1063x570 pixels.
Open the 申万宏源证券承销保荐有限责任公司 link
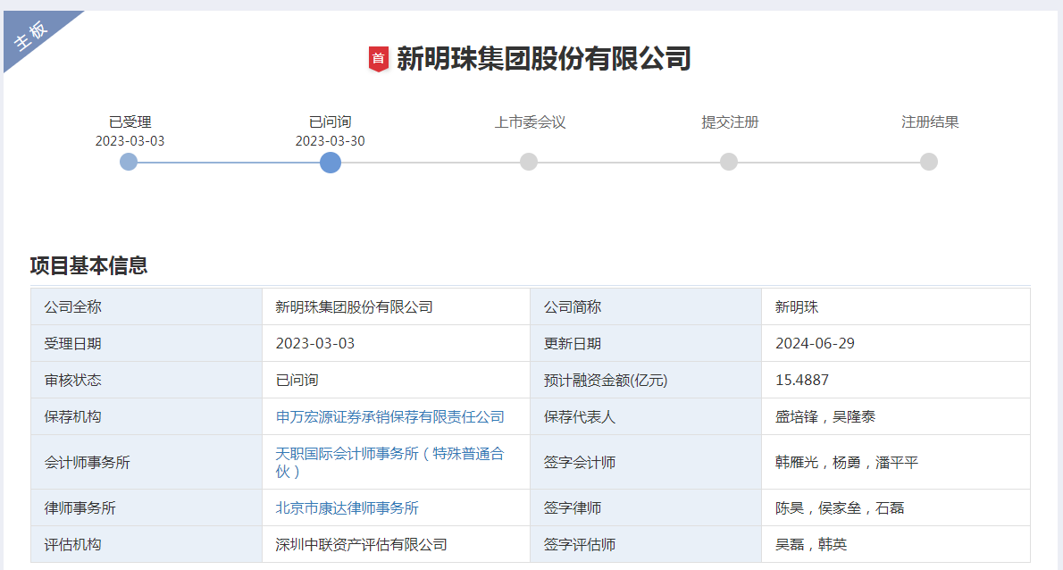pos(389,417)
